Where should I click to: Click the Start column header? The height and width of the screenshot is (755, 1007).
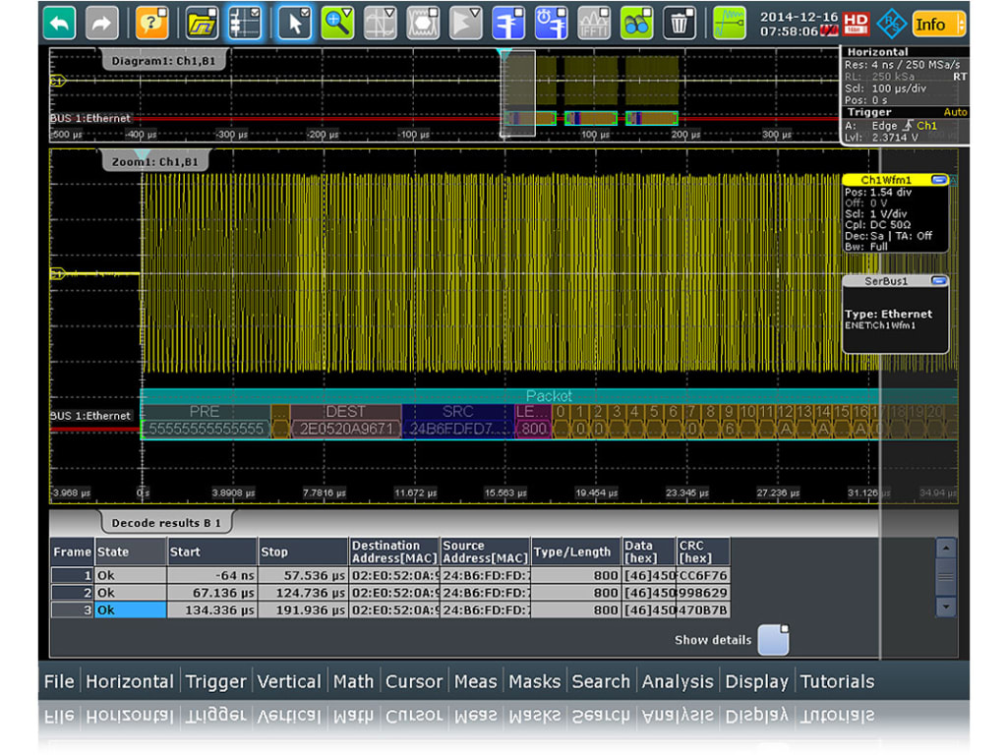[211, 552]
